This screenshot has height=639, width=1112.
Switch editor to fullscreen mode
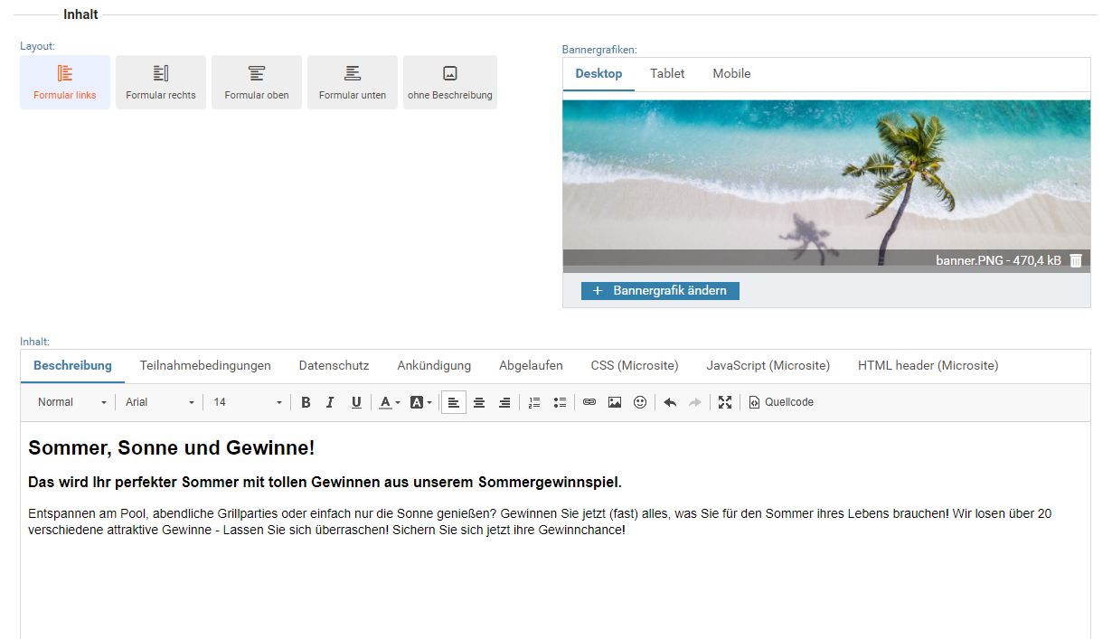[725, 402]
